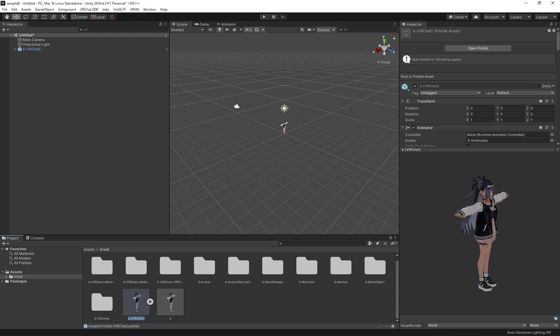Open the Shaded draw mode dropdown
Viewport: 560px width, 336px height.
[x=188, y=30]
